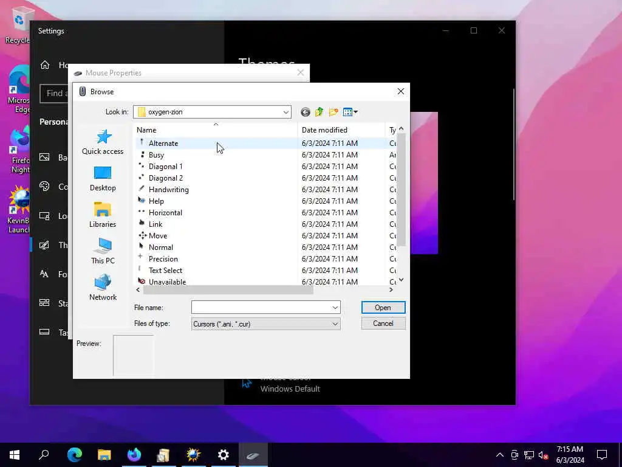Image resolution: width=622 pixels, height=467 pixels.
Task: Select the Diagonal 1 cursor file
Action: 217,167
